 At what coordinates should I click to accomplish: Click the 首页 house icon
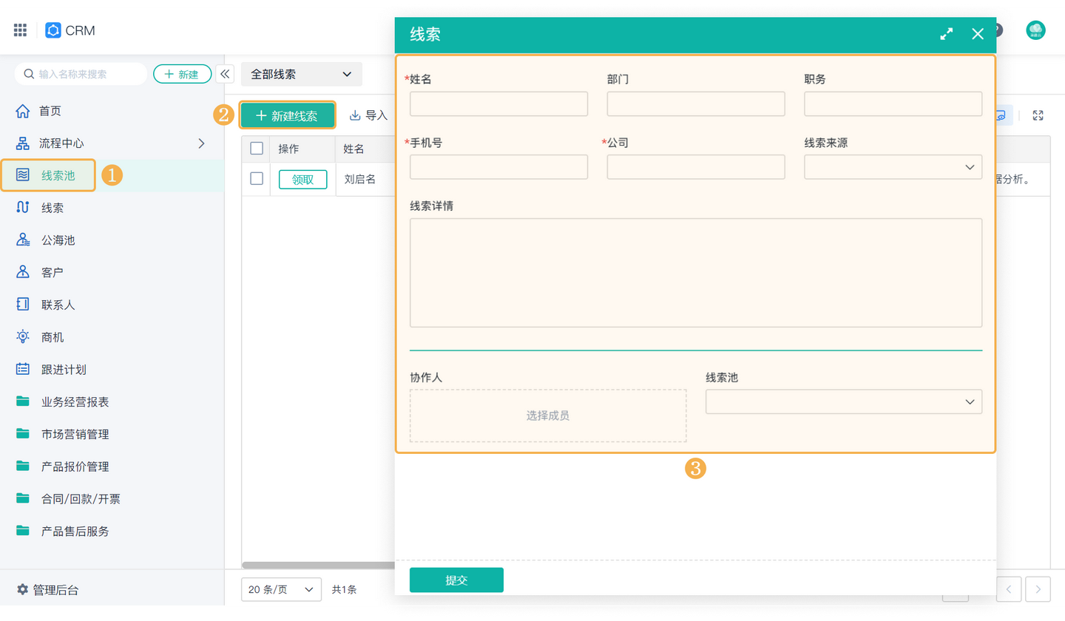(23, 111)
